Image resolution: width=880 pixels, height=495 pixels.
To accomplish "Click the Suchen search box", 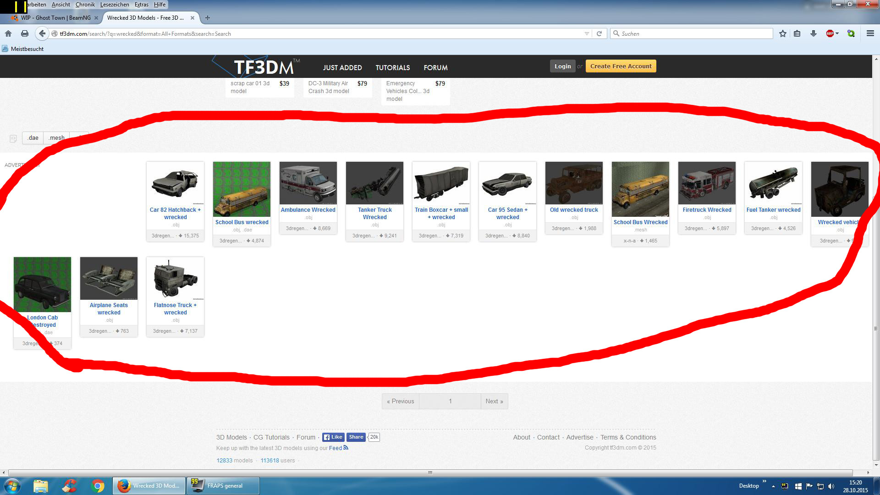I will click(692, 33).
